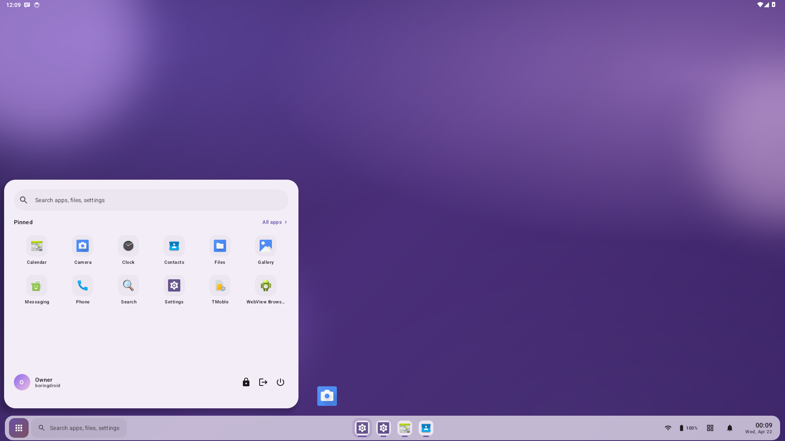The width and height of the screenshot is (785, 441).
Task: Click the lock screen icon
Action: (246, 382)
